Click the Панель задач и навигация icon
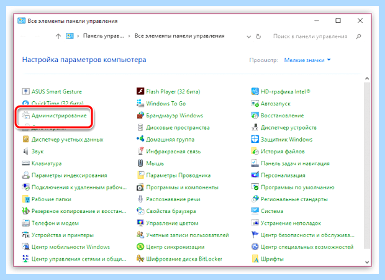Viewport: 385px width, 280px height. pyautogui.click(x=255, y=163)
